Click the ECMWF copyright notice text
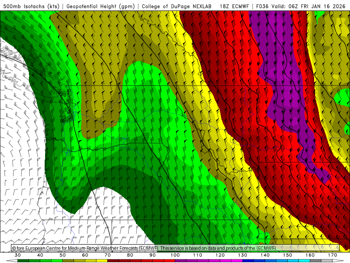This screenshot has width=350, height=263. pos(144,248)
